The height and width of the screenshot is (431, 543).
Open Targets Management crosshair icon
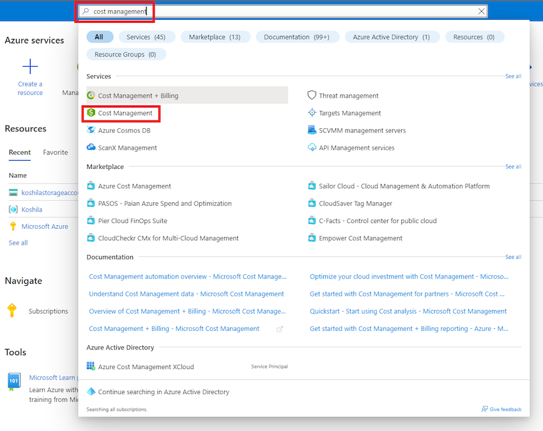[x=312, y=112]
